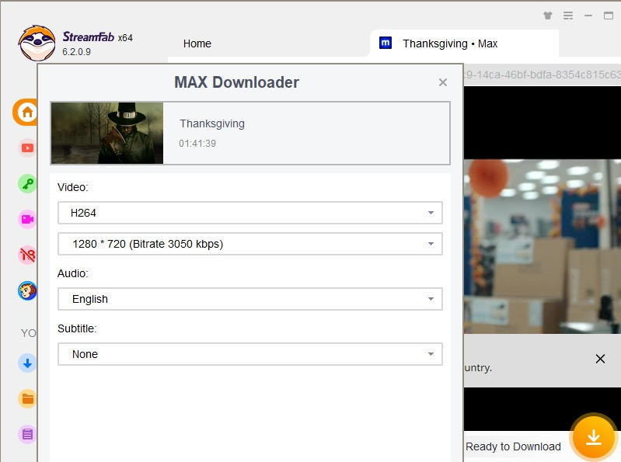Open the Subtitle None dropdown
621x462 pixels.
coord(249,354)
